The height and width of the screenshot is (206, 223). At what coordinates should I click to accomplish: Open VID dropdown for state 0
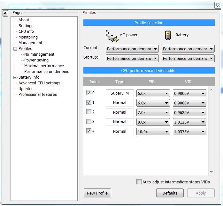point(189,93)
